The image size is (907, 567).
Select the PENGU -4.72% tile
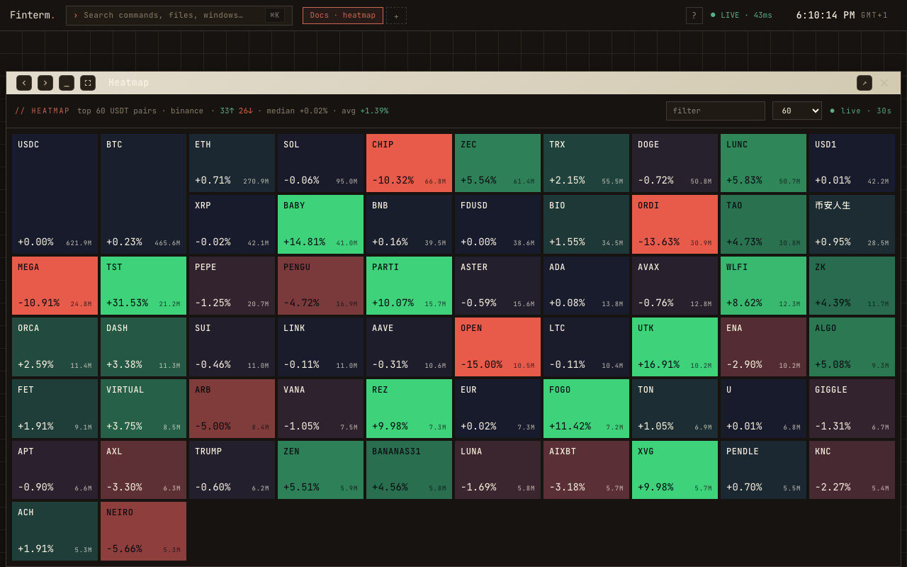click(320, 286)
